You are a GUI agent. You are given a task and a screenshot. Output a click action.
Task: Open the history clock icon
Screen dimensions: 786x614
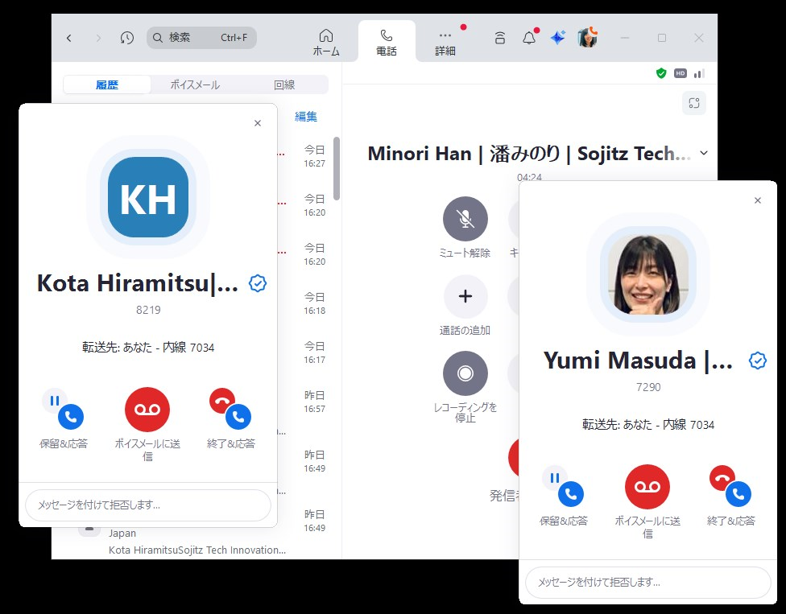(126, 38)
